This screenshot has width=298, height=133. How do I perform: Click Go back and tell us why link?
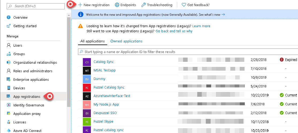(x=174, y=31)
